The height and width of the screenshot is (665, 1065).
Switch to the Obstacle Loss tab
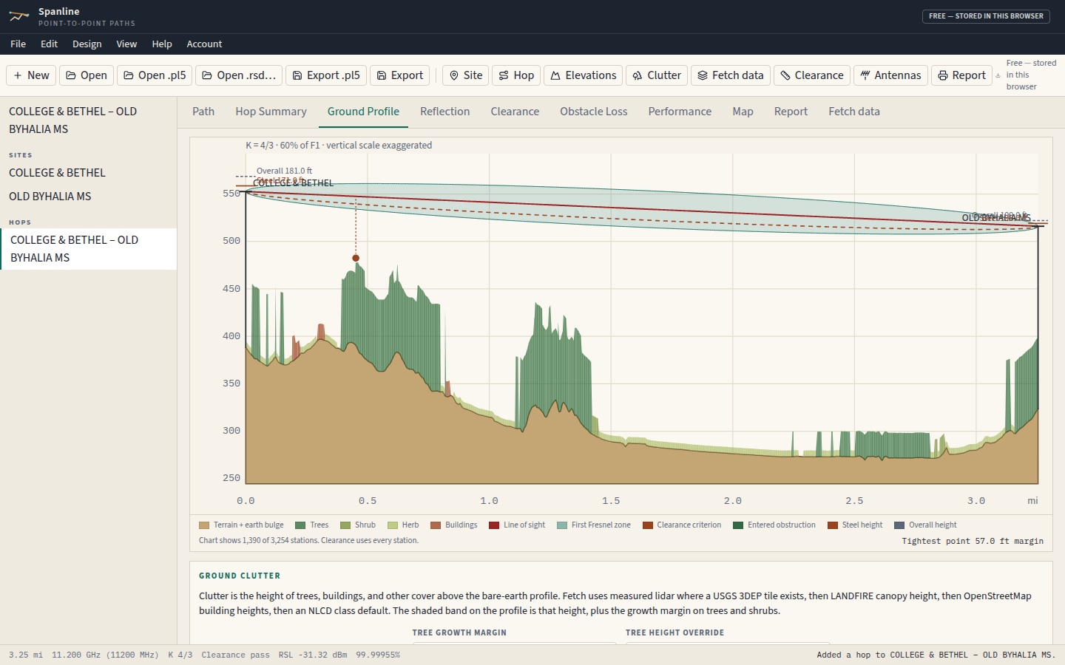594,112
